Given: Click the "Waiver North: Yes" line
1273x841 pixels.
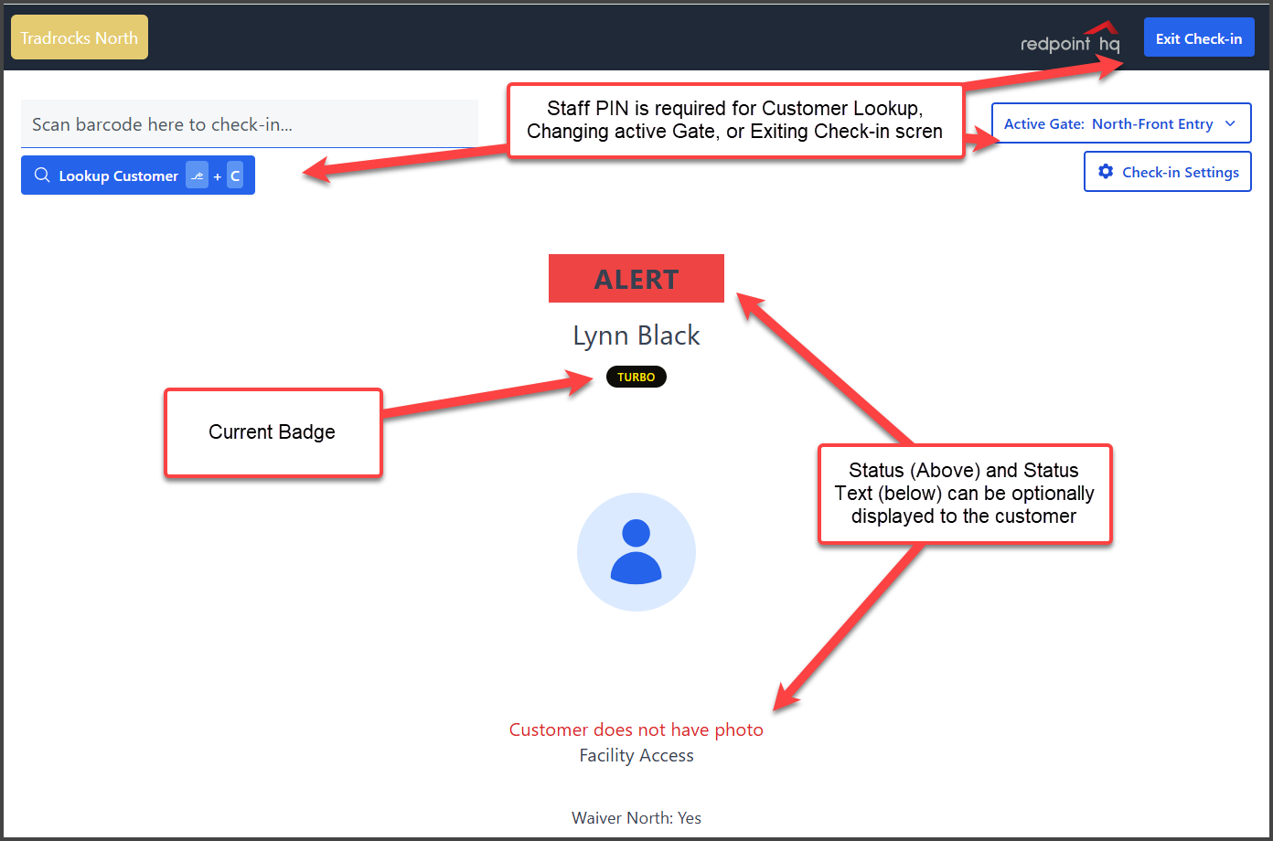Looking at the screenshot, I should coord(636,818).
